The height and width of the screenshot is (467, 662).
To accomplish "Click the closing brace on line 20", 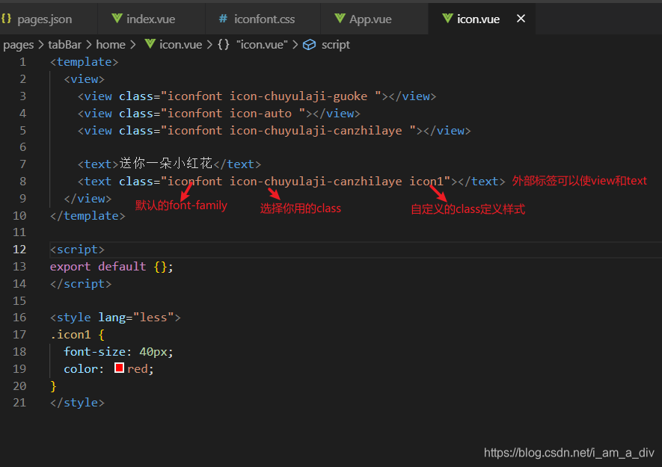I will 53,386.
